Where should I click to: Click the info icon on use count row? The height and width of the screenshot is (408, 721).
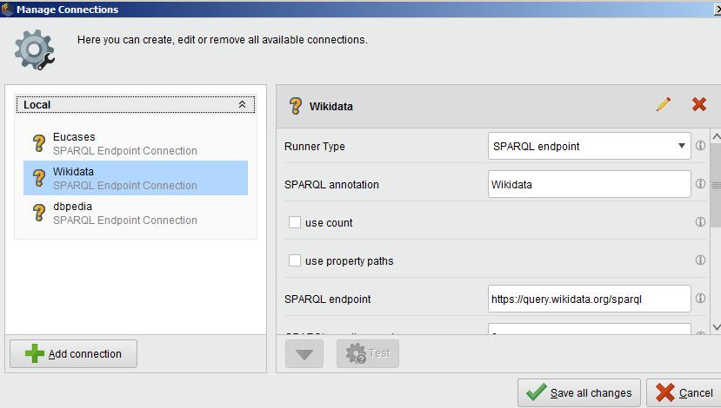click(700, 222)
